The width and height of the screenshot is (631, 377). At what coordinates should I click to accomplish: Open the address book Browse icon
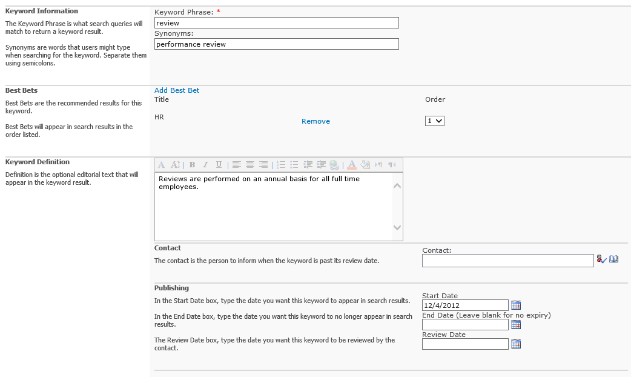tap(613, 259)
